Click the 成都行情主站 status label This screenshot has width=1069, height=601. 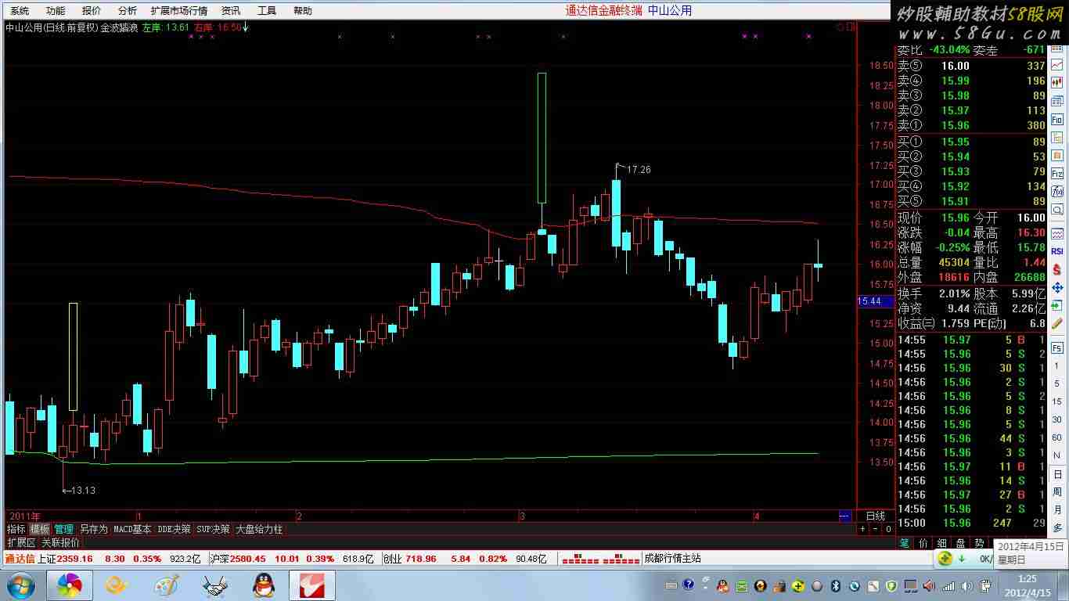[x=672, y=559]
